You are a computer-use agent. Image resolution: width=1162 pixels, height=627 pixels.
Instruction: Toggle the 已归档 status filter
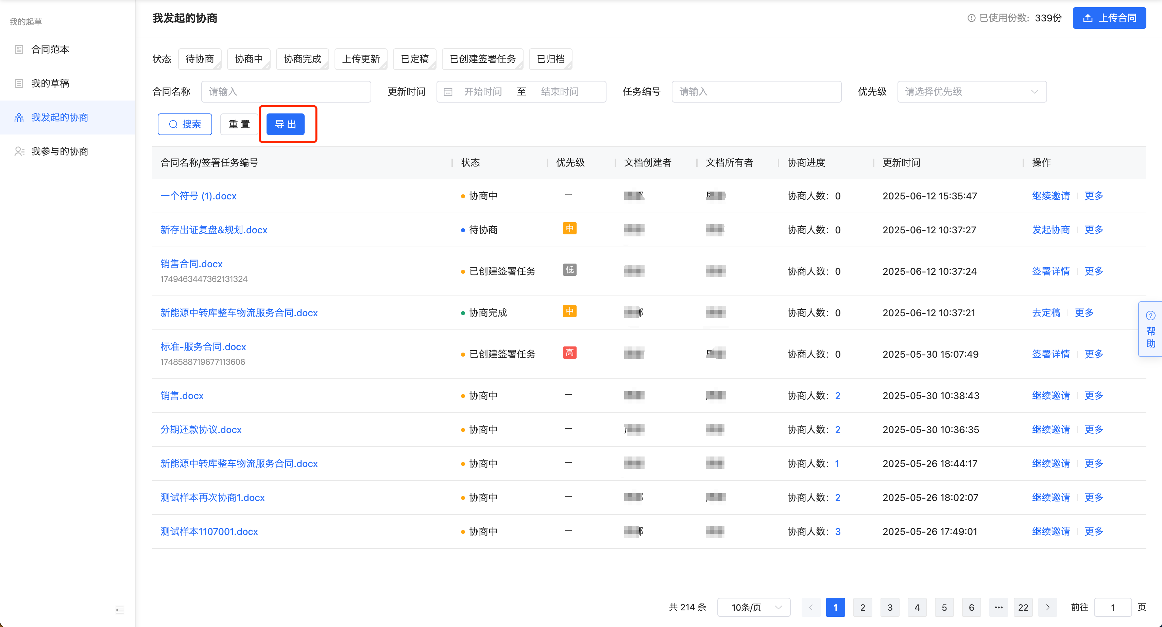551,59
